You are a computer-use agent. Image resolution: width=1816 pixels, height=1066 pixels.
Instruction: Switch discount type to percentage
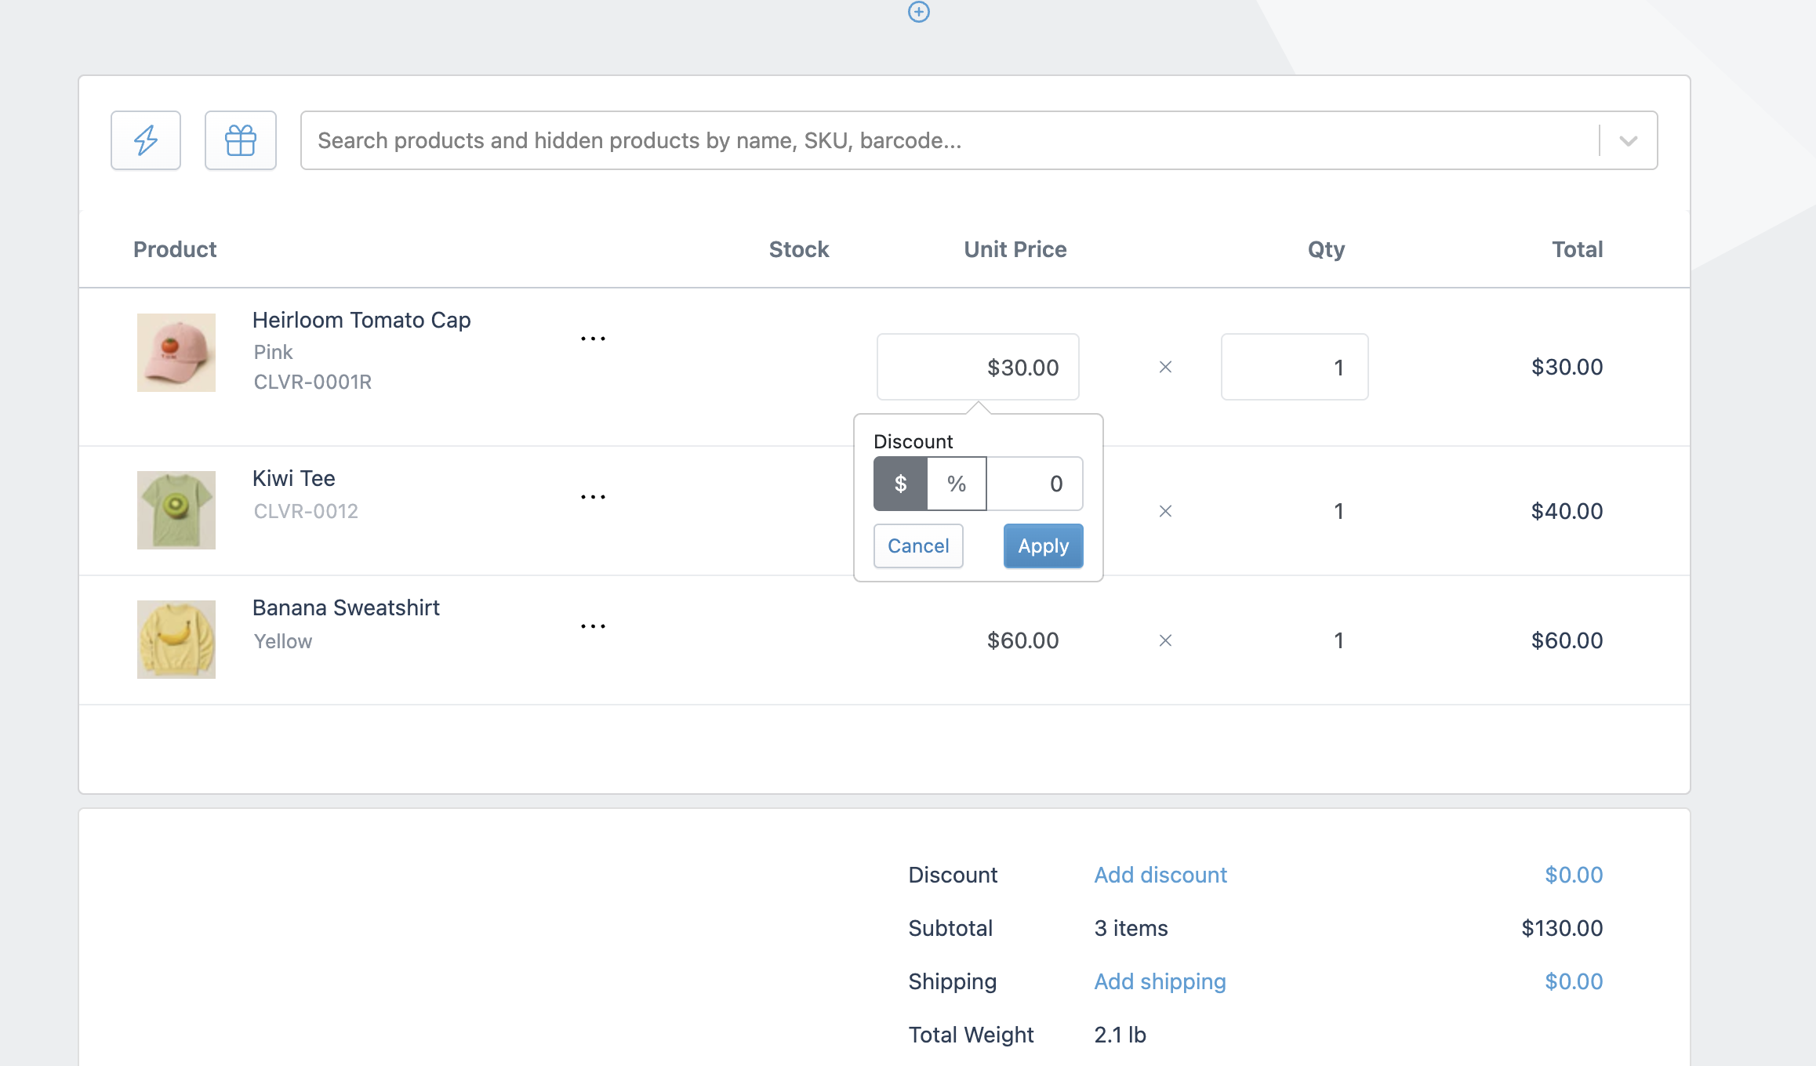point(956,484)
